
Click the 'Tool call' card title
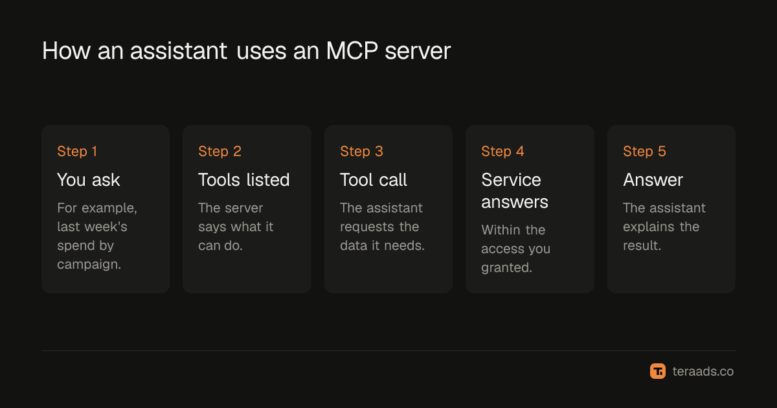(374, 180)
